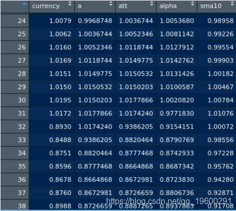Click sma10 cell 1.00182 in row 28
The height and width of the screenshot is (211, 236).
[x=221, y=74]
